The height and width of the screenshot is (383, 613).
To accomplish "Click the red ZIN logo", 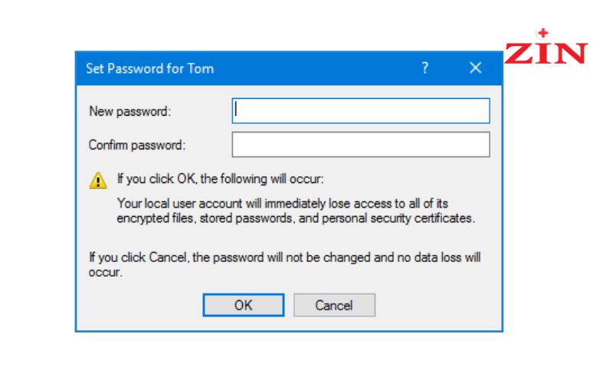I will [546, 53].
